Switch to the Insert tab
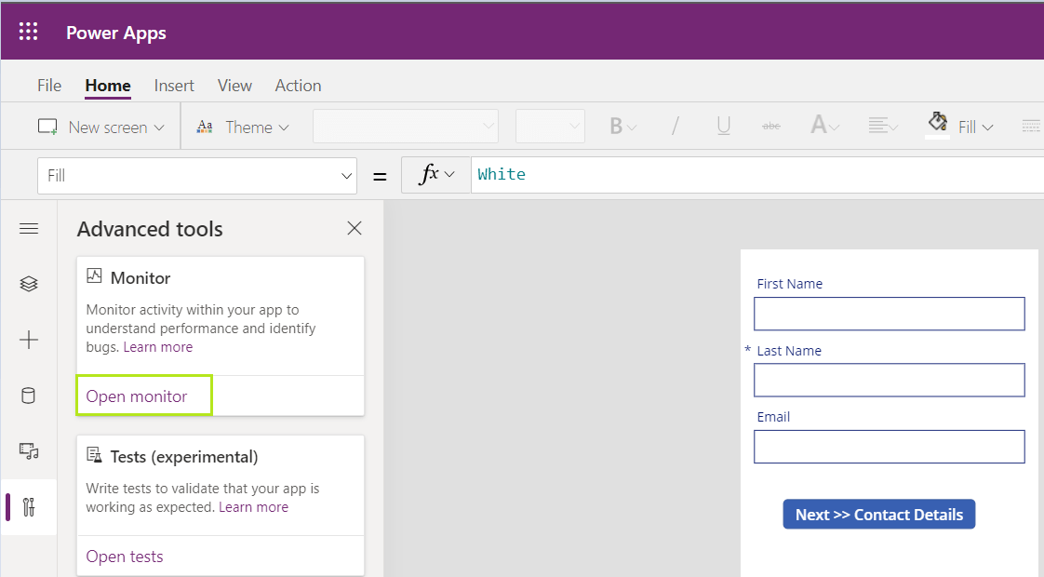The image size is (1044, 577). (x=174, y=86)
